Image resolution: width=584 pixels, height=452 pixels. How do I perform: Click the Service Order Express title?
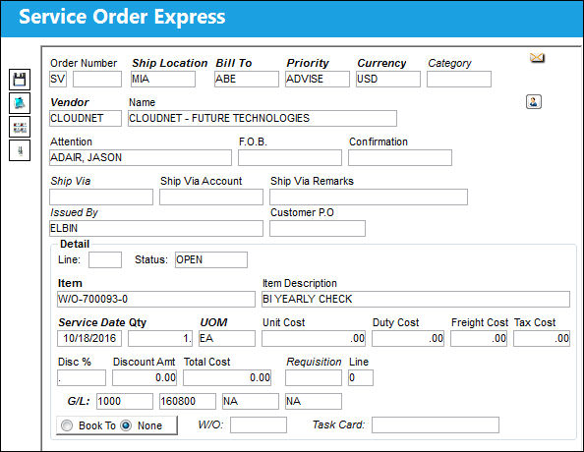122,17
